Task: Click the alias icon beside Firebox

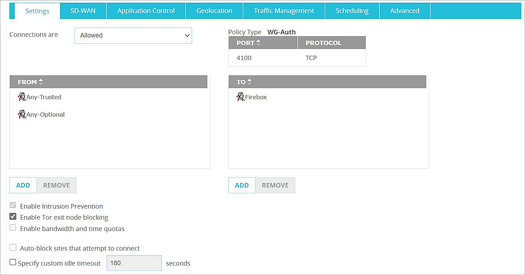Action: [240, 97]
